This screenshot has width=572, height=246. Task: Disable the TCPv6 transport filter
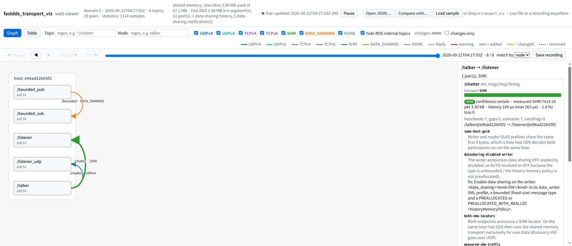coord(262,33)
